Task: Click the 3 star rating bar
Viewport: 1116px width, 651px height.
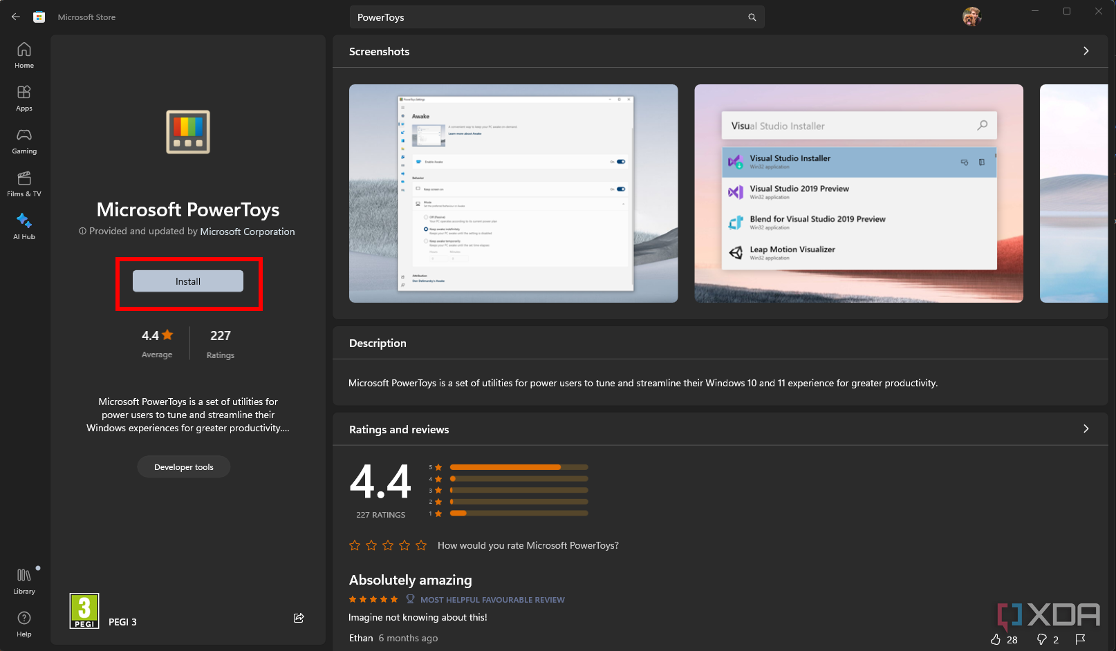Action: point(519,490)
